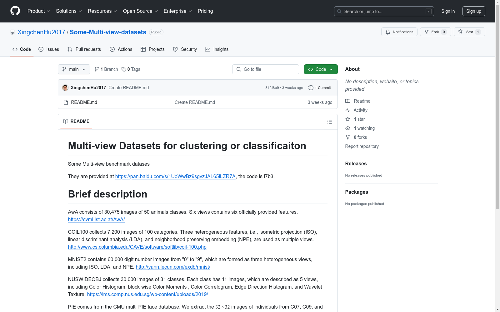Click the Star button on the repository
Image resolution: width=500 pixels, height=312 pixels.
(469, 32)
